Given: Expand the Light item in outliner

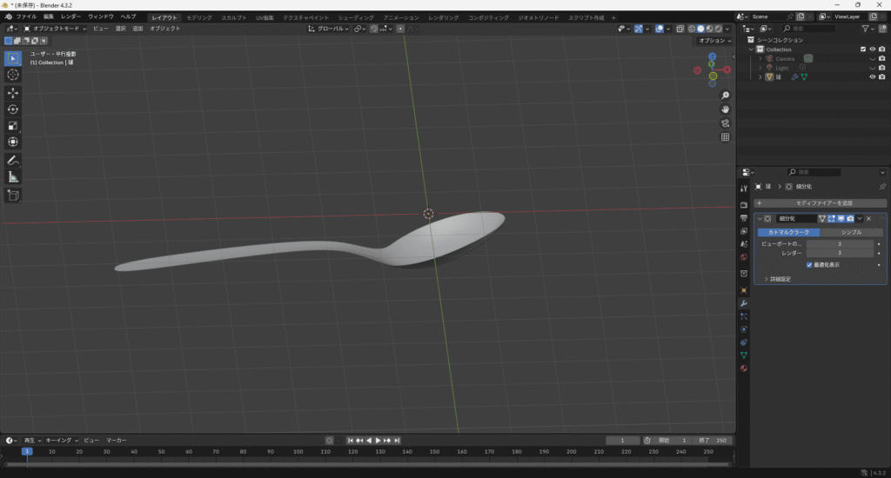Looking at the screenshot, I should tap(760, 68).
